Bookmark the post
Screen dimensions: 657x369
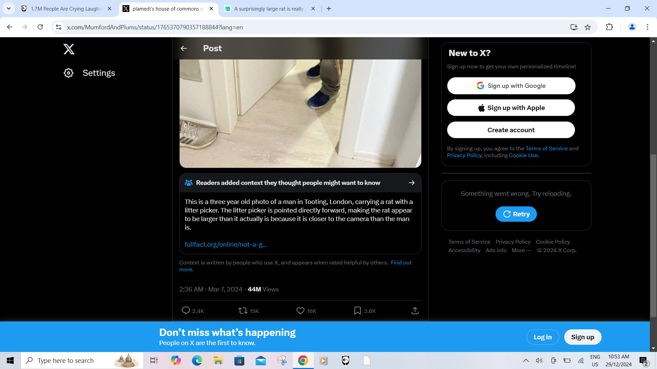coord(358,311)
